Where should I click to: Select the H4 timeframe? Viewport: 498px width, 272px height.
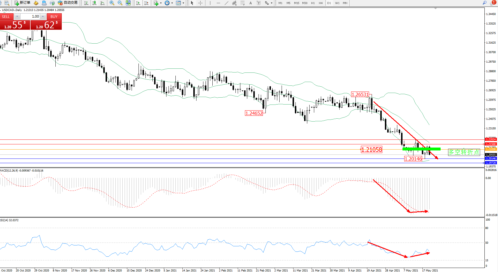(x=321, y=3)
